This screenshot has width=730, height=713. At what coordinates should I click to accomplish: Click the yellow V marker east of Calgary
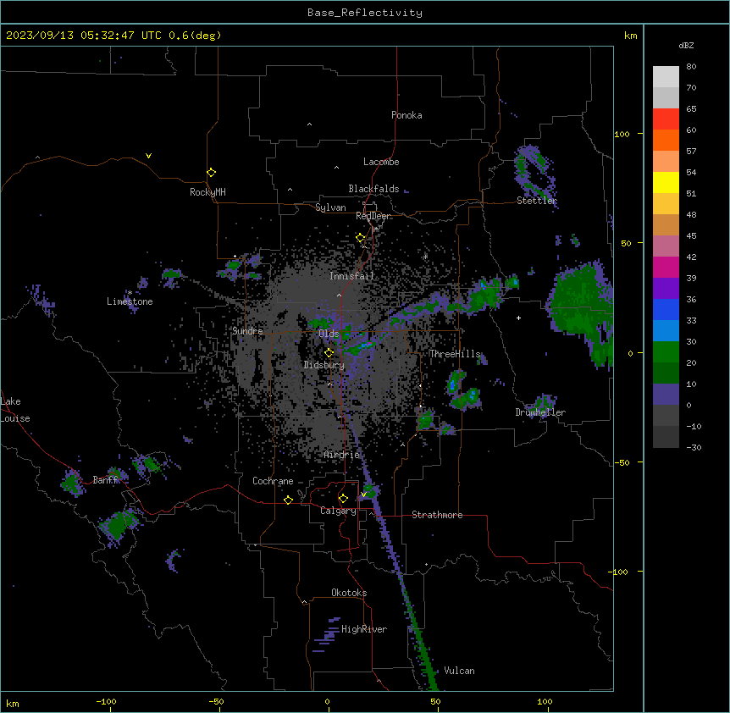tap(363, 495)
